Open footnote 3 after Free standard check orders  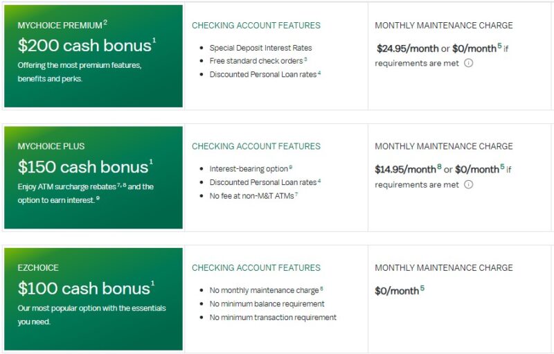pos(305,60)
